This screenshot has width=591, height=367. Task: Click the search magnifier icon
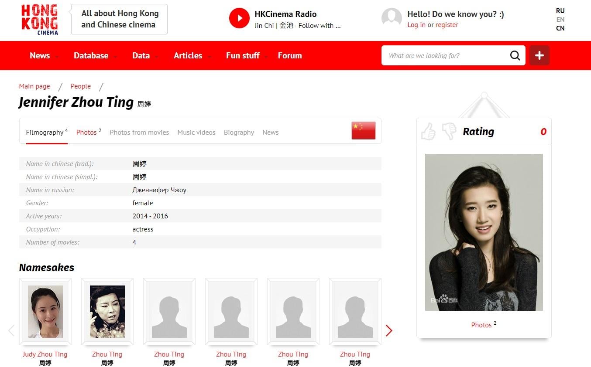[515, 55]
